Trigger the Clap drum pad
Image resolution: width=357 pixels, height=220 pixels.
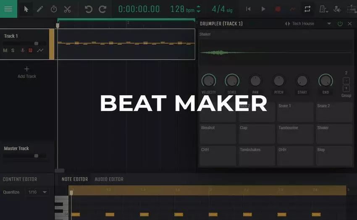click(x=255, y=134)
